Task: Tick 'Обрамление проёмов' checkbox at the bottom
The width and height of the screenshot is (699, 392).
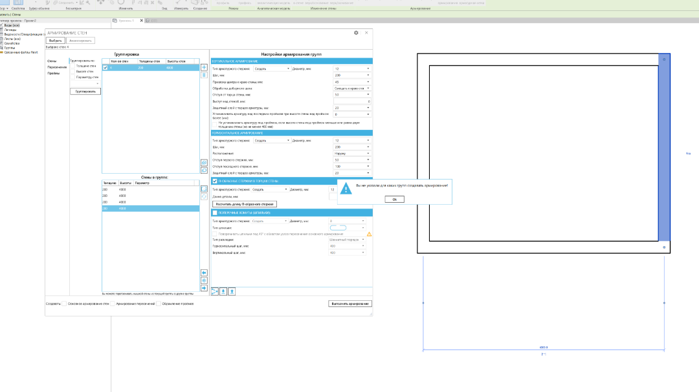Action: tap(159, 304)
